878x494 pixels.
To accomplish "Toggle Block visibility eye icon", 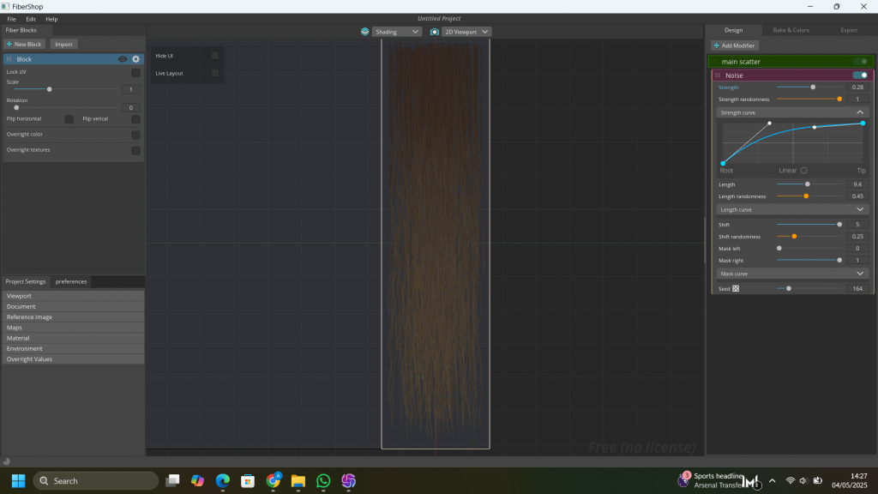I will point(123,59).
